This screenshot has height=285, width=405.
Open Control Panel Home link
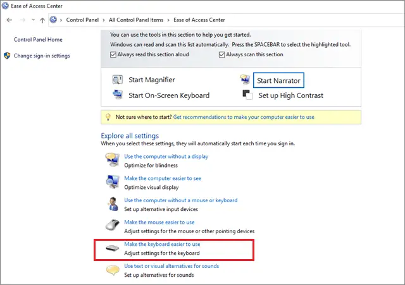point(38,39)
